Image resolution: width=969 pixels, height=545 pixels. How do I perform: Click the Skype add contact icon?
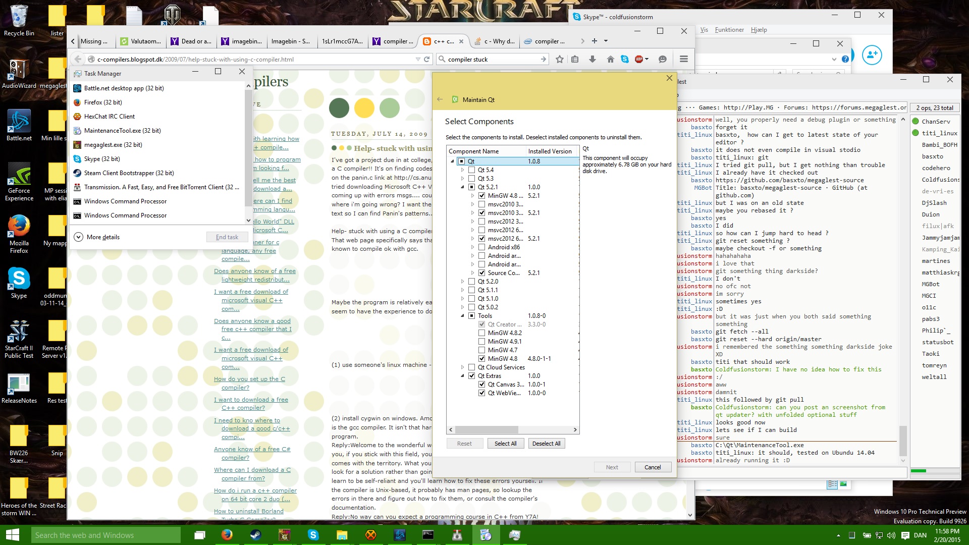pos(872,54)
